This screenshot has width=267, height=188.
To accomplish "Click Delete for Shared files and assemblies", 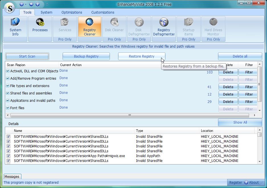I will [228, 94].
